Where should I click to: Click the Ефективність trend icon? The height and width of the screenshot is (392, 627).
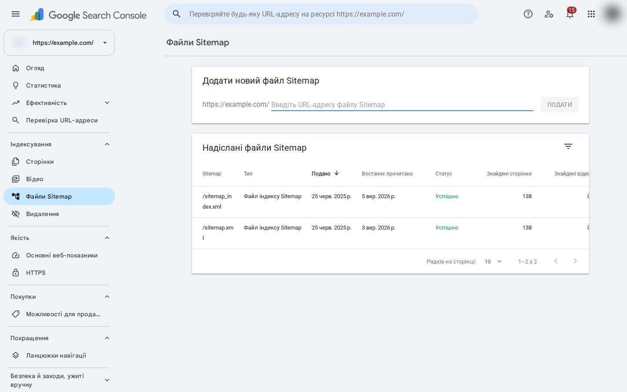pyautogui.click(x=16, y=103)
